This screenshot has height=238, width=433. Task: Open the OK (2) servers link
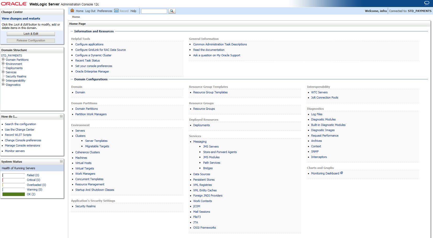coord(31,194)
